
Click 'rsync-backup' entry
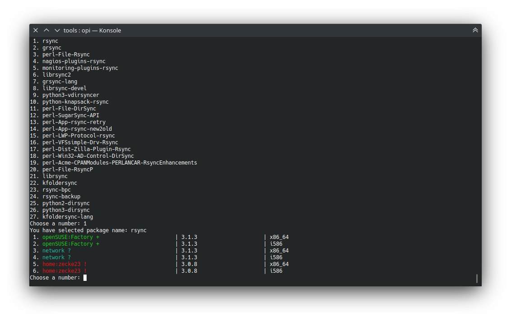point(61,197)
